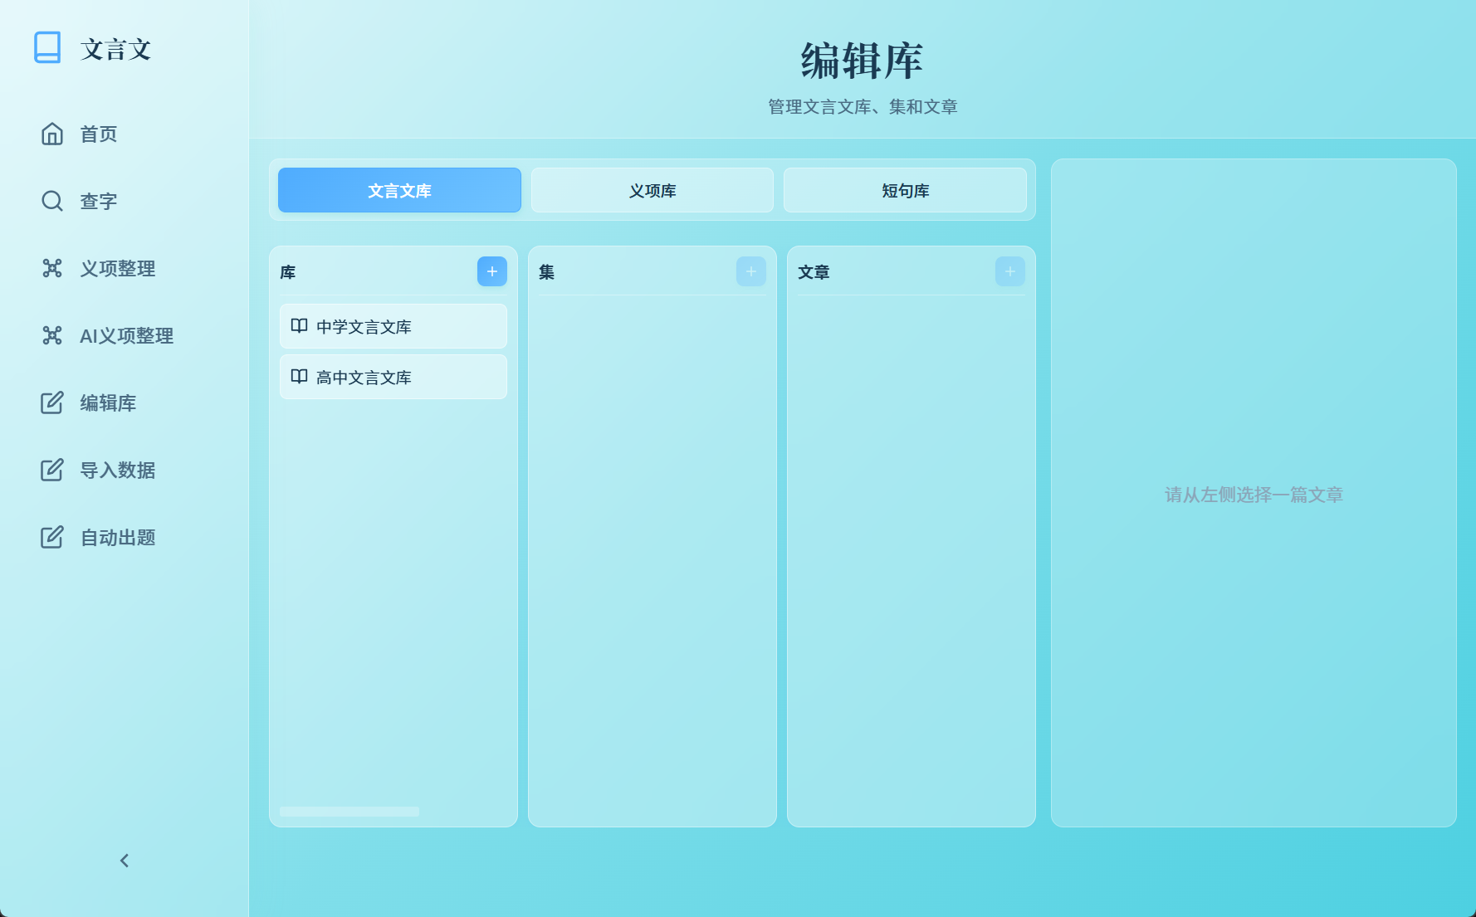Image resolution: width=1476 pixels, height=917 pixels.
Task: Click the book icon in the app header
Action: 48,48
